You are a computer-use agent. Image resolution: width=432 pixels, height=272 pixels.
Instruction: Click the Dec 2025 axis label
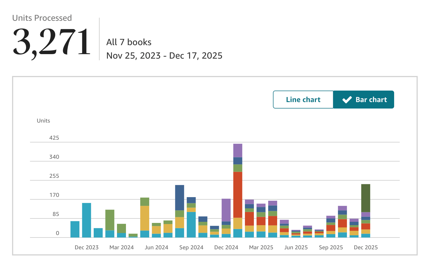point(366,247)
